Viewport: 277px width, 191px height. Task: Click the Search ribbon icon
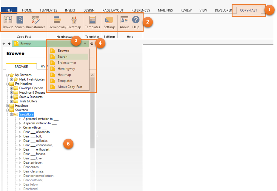tap(20, 22)
